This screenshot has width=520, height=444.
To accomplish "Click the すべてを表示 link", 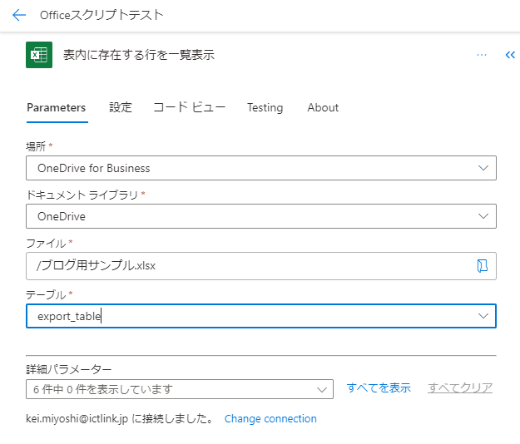I will [x=379, y=387].
